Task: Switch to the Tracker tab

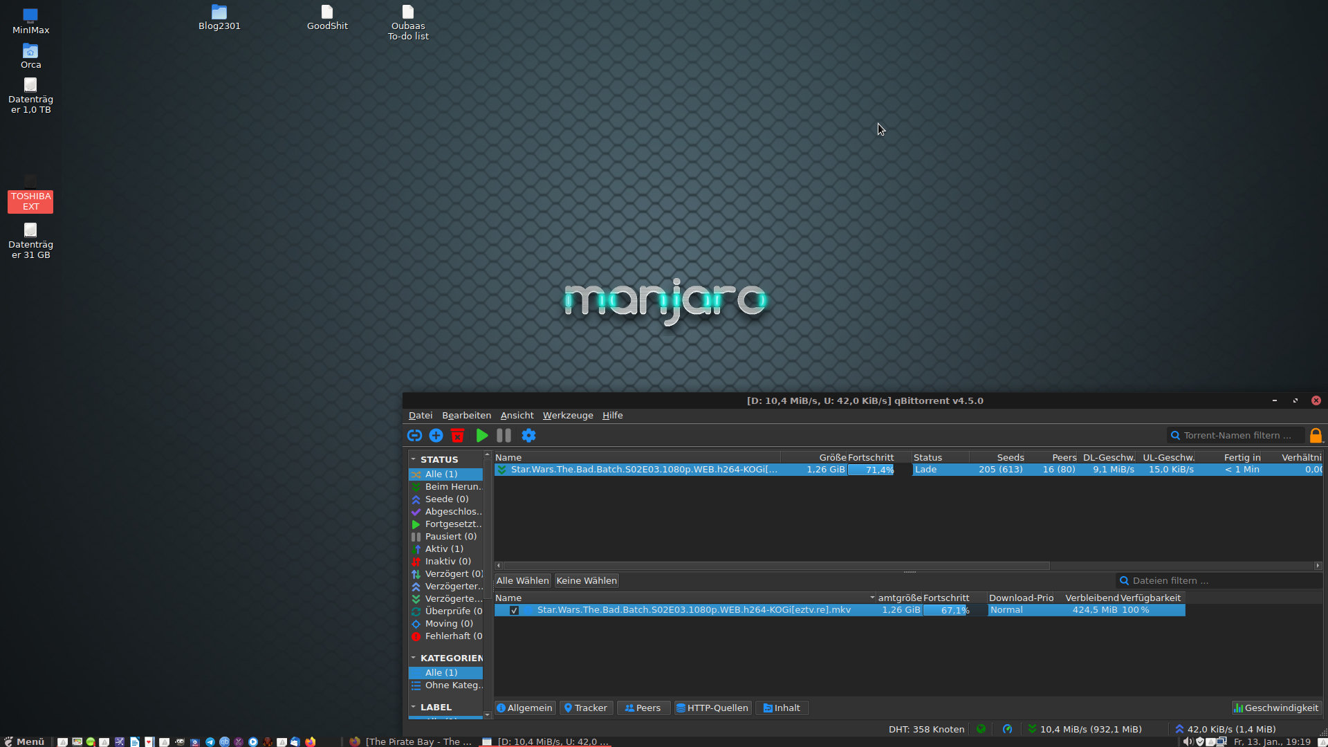Action: pyautogui.click(x=585, y=708)
